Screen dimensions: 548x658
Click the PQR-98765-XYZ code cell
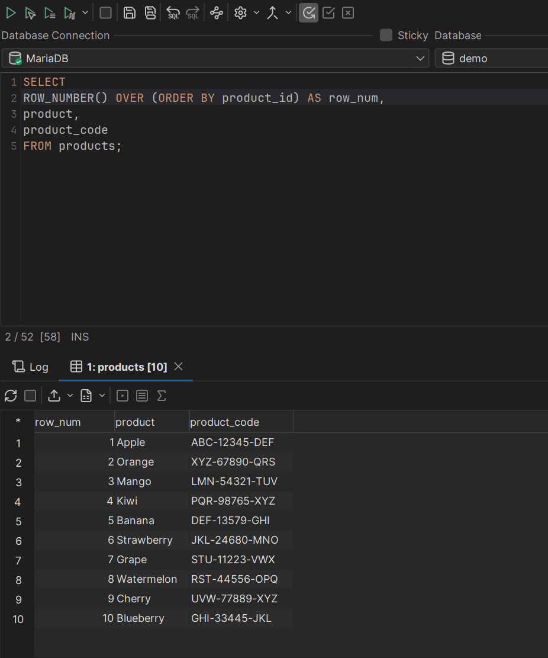coord(241,501)
